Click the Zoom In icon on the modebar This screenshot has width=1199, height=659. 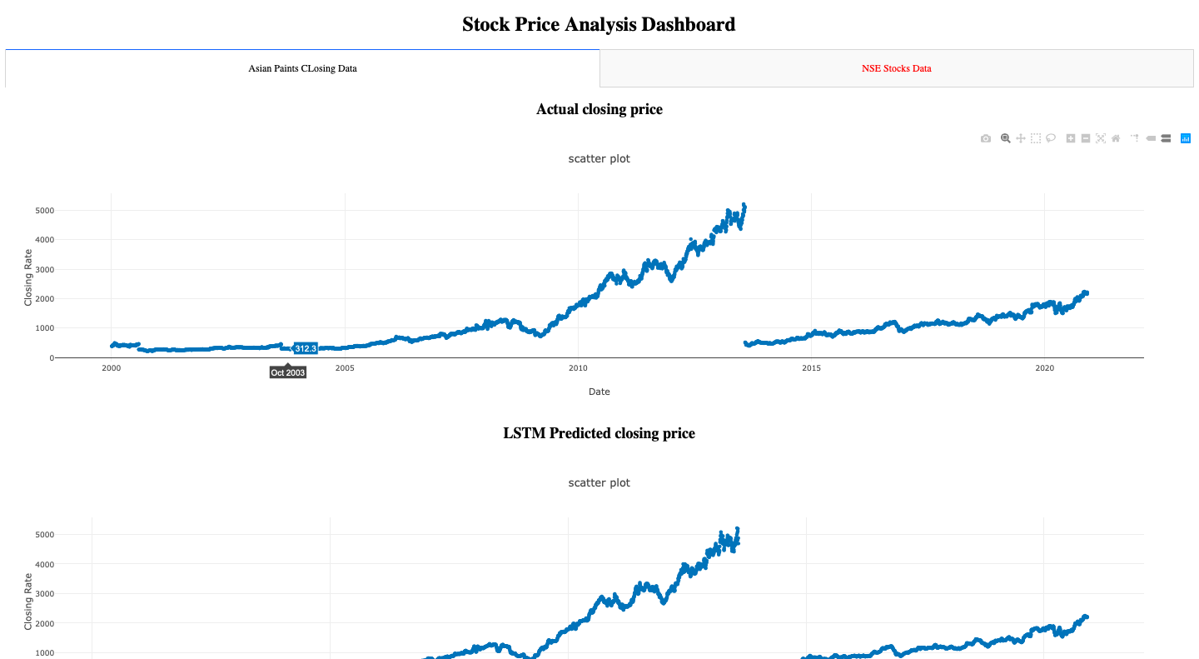click(1070, 138)
